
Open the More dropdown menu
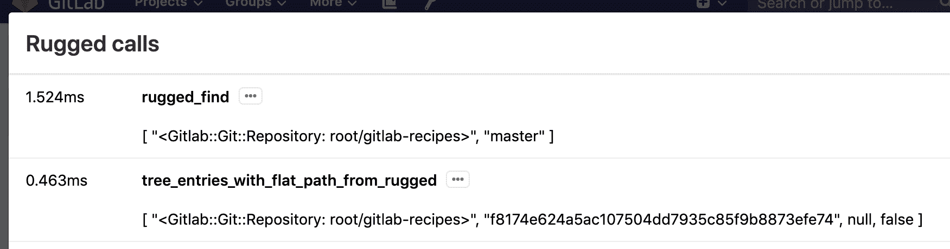(333, 4)
